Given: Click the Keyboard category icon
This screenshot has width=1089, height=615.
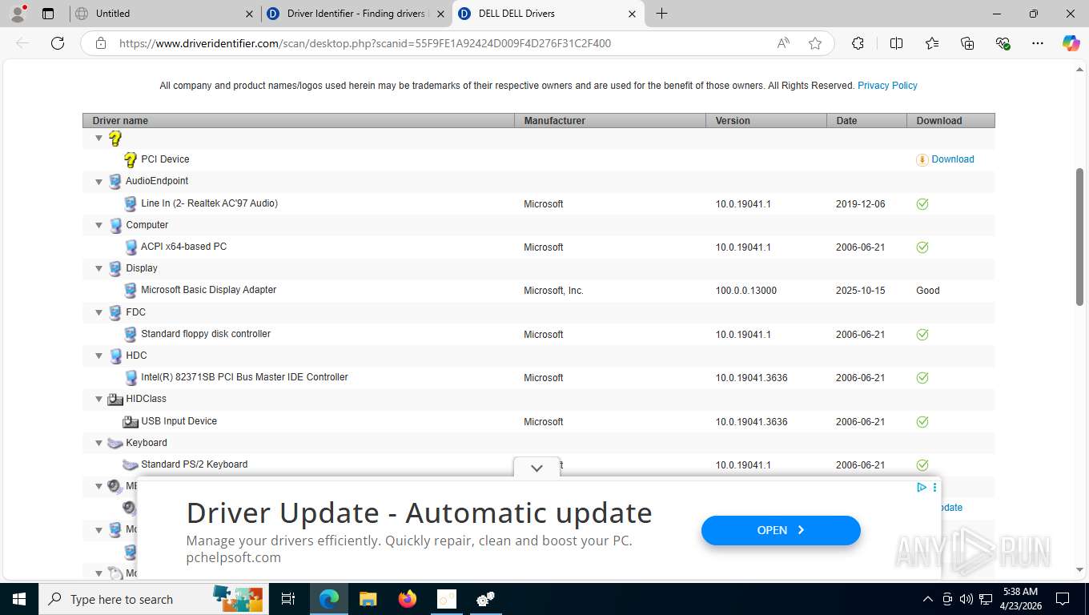Looking at the screenshot, I should coord(115,443).
